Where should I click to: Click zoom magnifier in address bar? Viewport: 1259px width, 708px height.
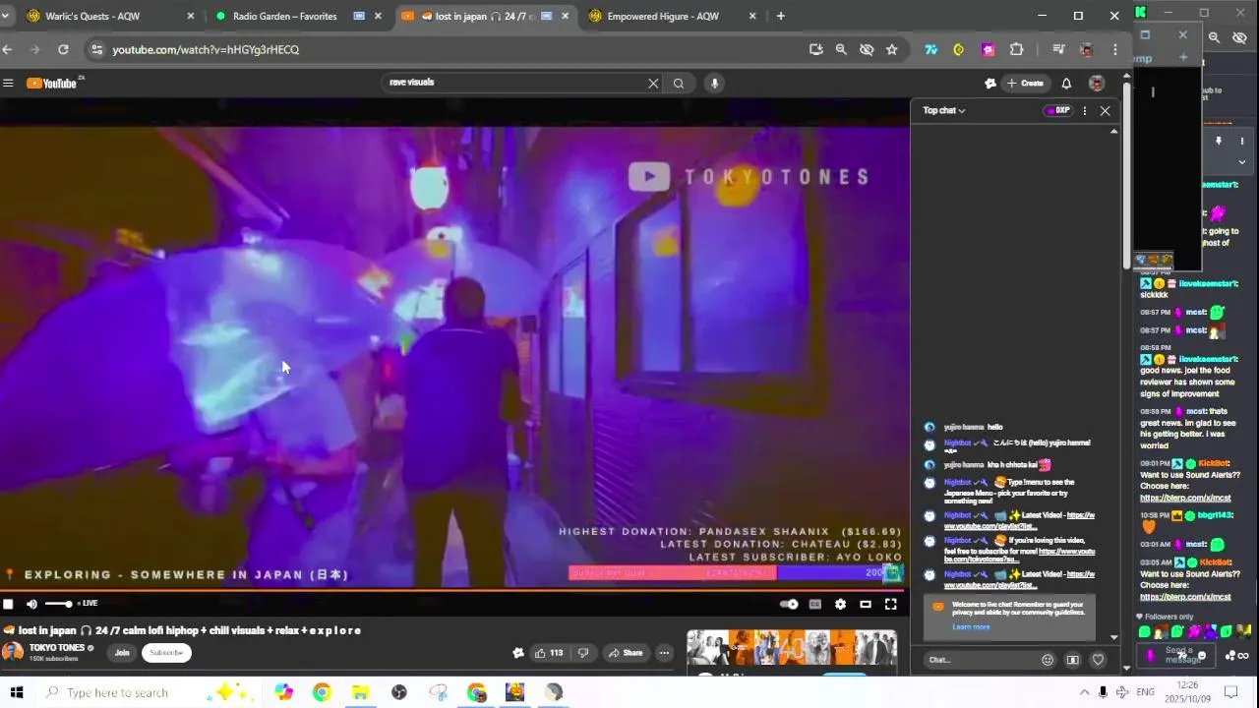click(841, 49)
